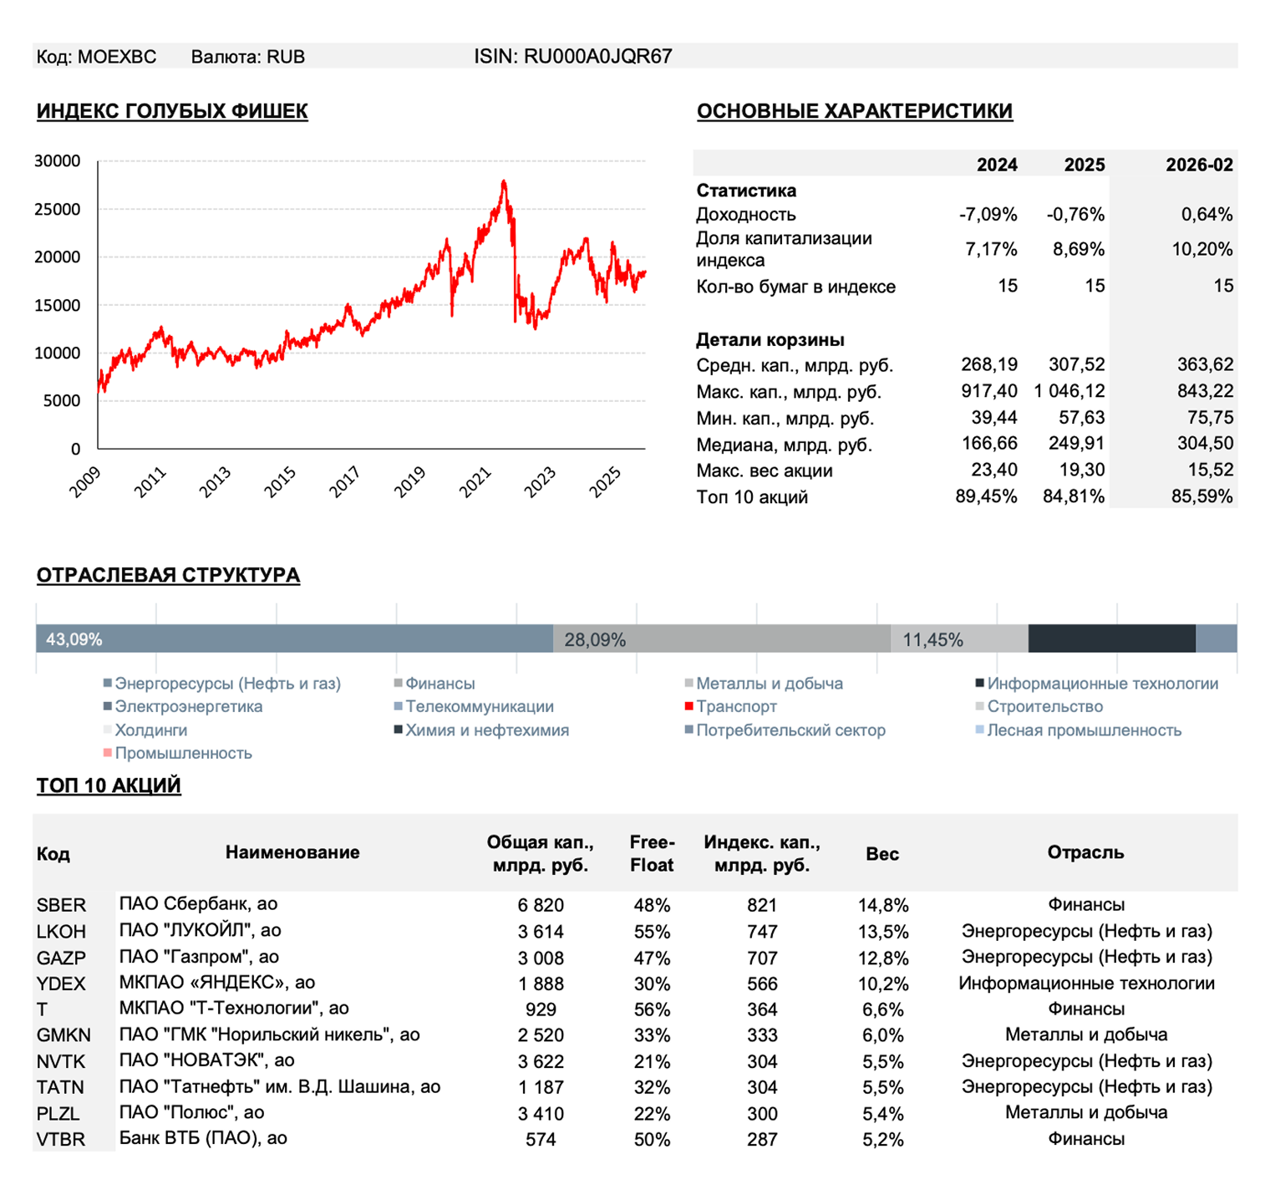1270x1200 pixels.
Task: Click the 'Потребительский сектор' legend label
Action: point(791,730)
